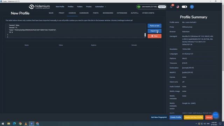This screenshot has width=224, height=126.
Task: Open the Windows notification center icon
Action: [220, 124]
